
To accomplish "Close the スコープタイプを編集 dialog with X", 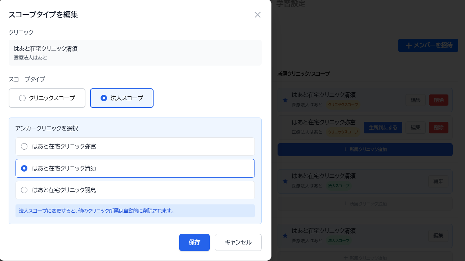I will (x=257, y=15).
